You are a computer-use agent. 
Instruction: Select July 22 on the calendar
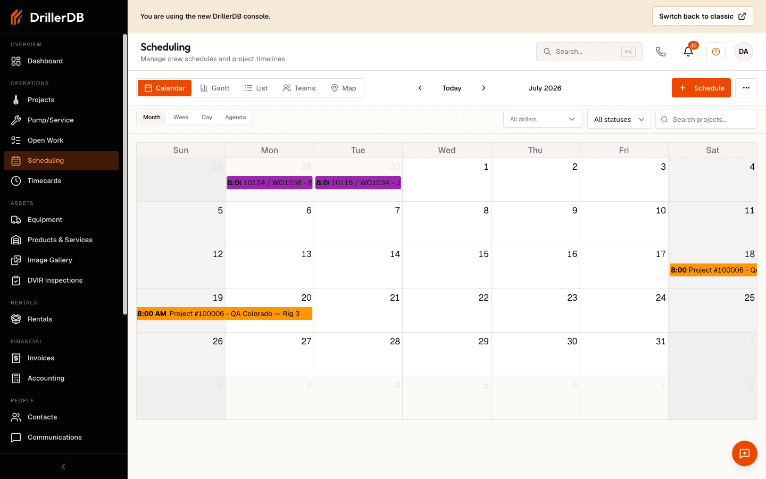pos(447,310)
